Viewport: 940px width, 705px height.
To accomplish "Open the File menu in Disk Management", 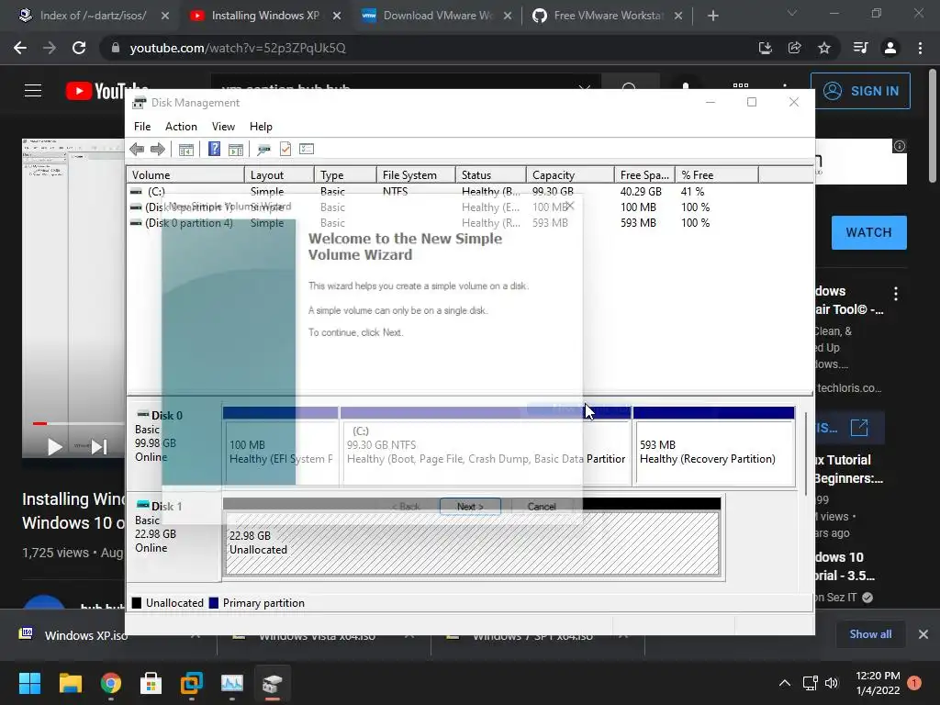I will (142, 127).
